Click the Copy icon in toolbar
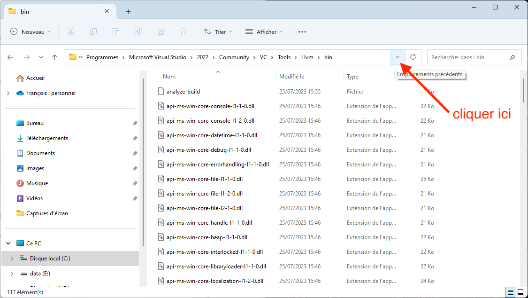 click(x=93, y=31)
